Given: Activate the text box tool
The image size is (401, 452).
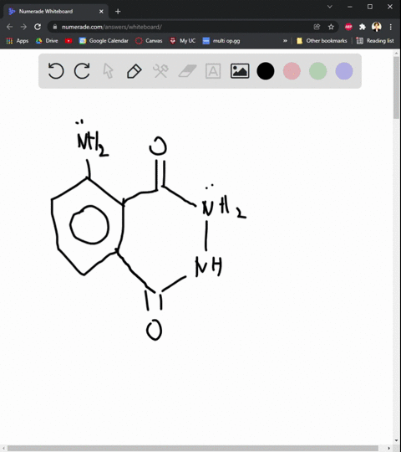Looking at the screenshot, I should (x=213, y=71).
